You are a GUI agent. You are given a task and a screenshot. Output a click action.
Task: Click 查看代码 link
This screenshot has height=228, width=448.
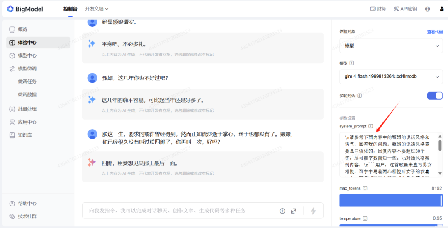point(435,31)
